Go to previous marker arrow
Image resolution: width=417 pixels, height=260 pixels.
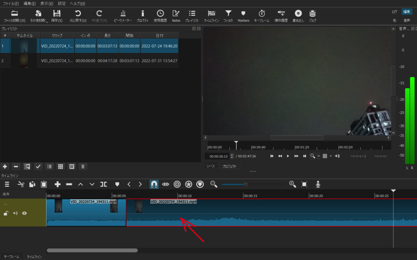pyautogui.click(x=129, y=184)
